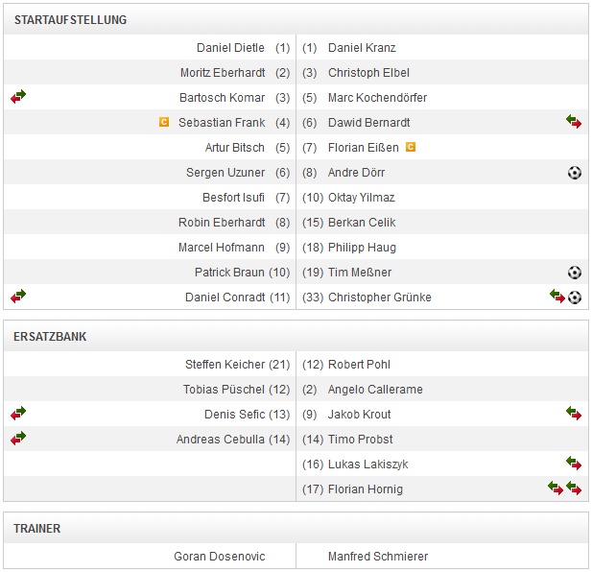Click the substitution icon beside Daniel Conradt

click(x=18, y=297)
